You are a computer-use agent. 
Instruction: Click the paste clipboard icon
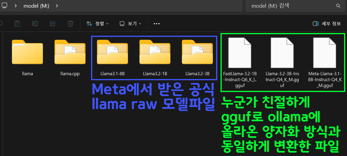pos(17,24)
